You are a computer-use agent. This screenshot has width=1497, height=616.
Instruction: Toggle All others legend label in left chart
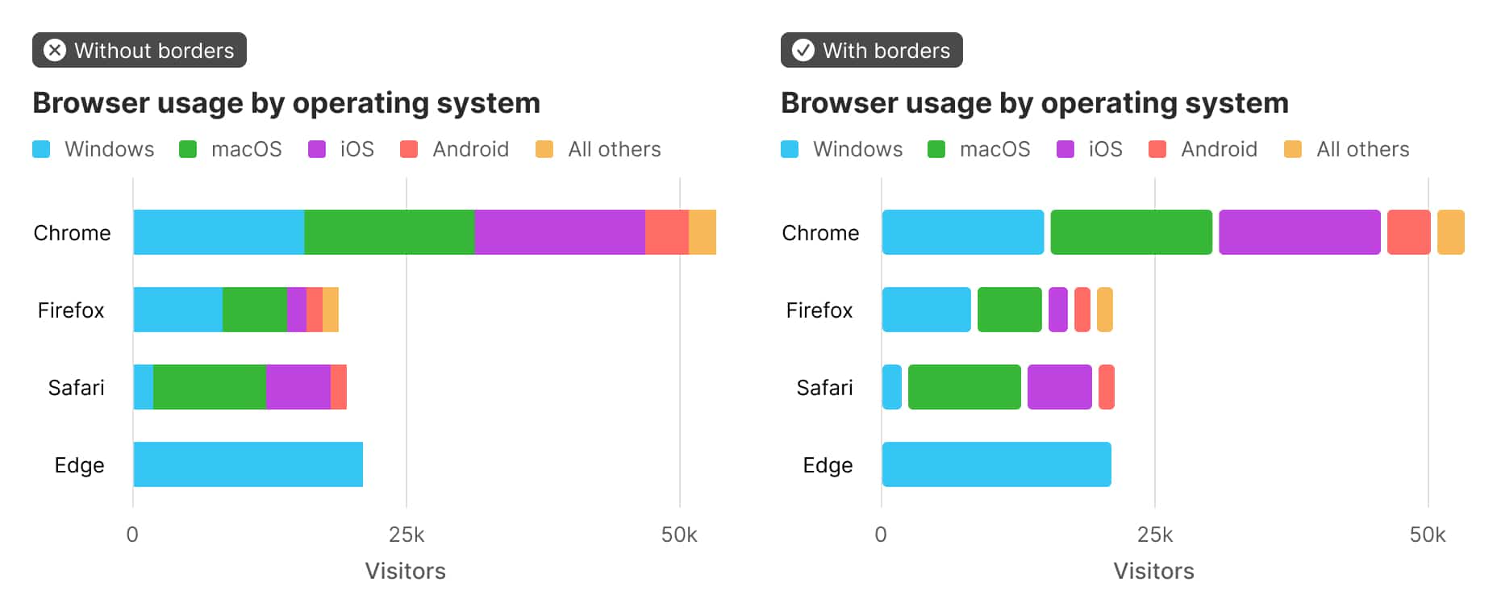614,149
